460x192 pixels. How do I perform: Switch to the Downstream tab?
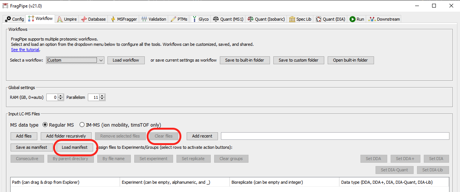tap(384, 19)
